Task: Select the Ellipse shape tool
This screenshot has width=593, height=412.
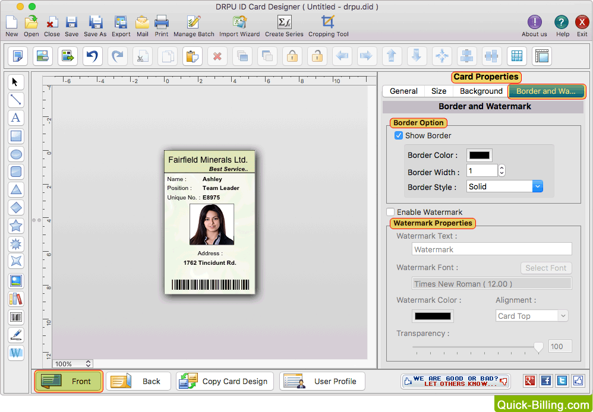Action: [x=15, y=154]
